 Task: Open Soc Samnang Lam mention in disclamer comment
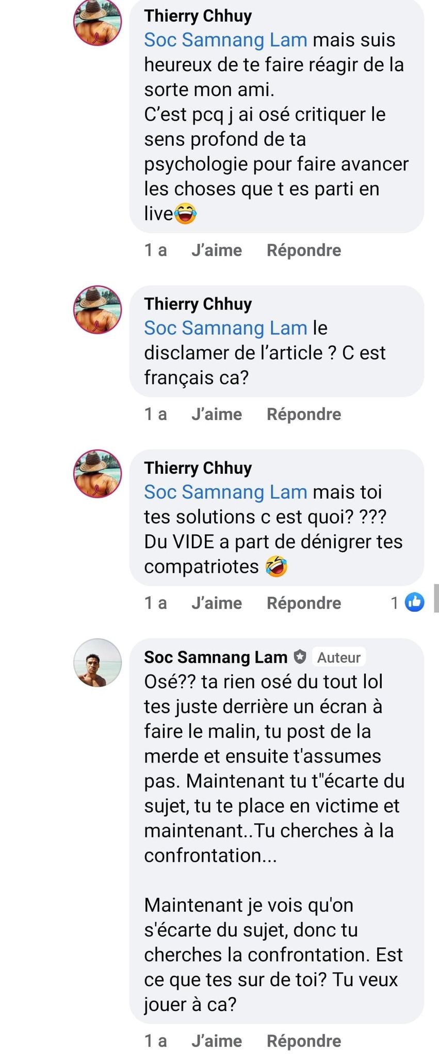pyautogui.click(x=225, y=328)
